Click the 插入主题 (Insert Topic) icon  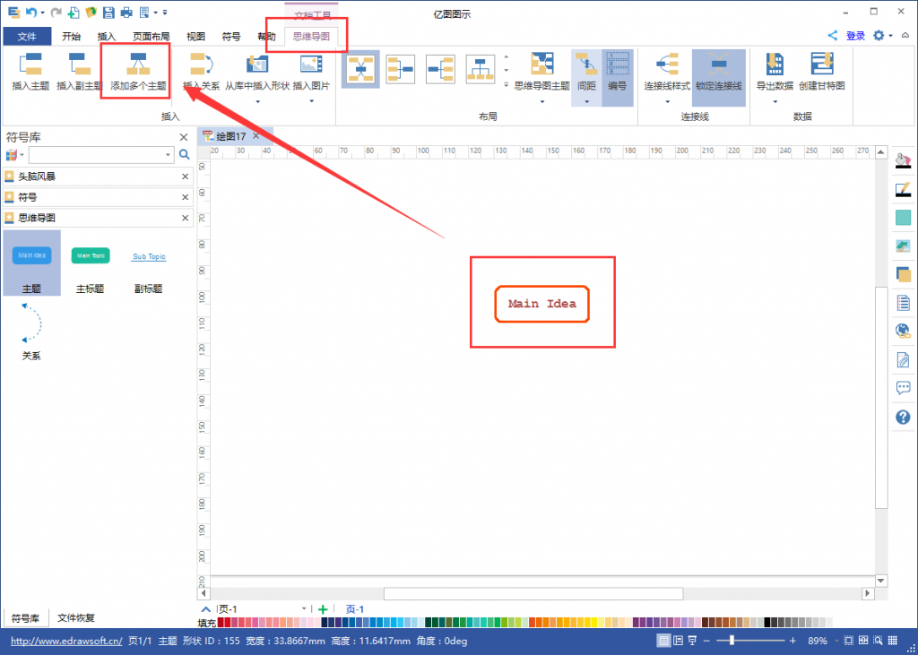(x=30, y=64)
